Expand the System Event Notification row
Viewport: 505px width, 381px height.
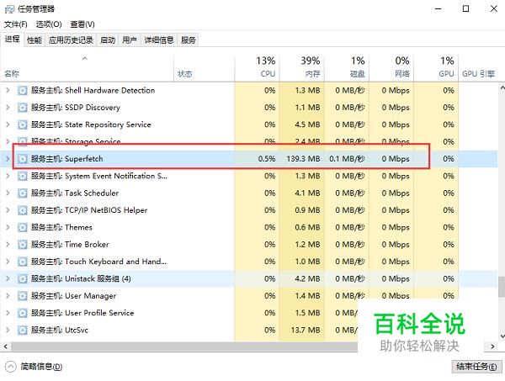(x=8, y=176)
